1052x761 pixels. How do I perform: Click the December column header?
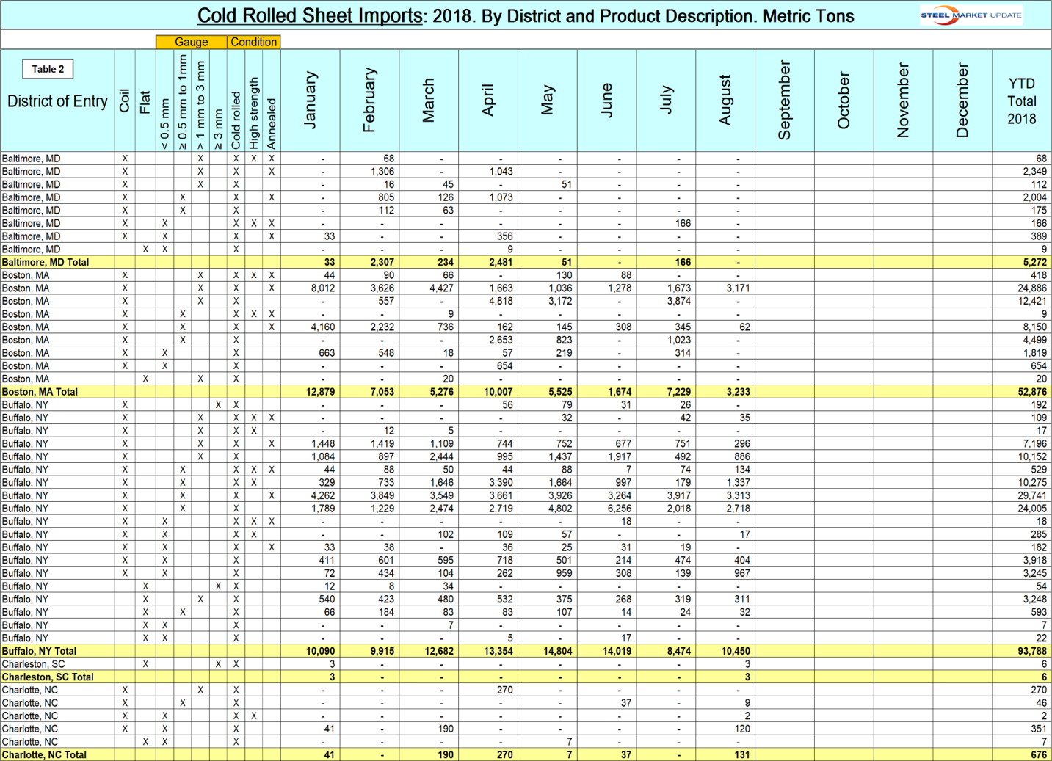click(x=962, y=101)
